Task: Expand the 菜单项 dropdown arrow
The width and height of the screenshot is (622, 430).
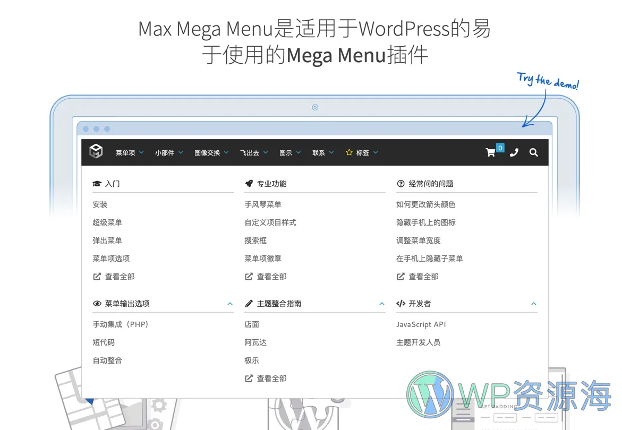Action: pos(141,152)
